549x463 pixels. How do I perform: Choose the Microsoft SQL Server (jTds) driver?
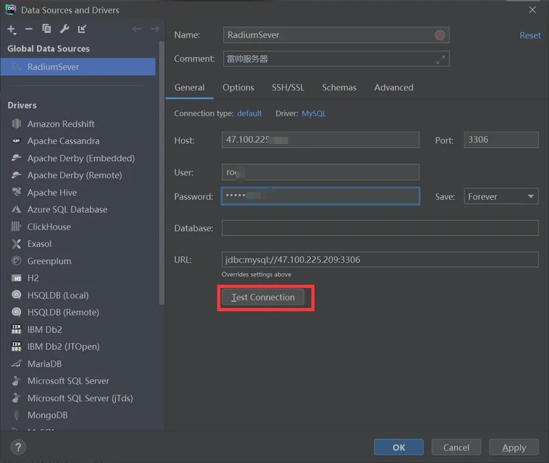tap(80, 398)
